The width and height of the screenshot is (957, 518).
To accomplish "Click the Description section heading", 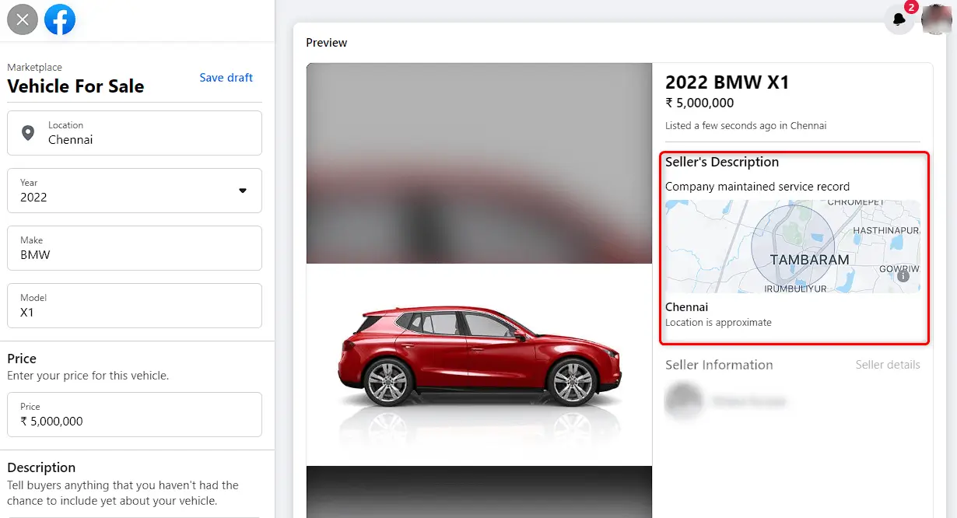I will coord(41,467).
